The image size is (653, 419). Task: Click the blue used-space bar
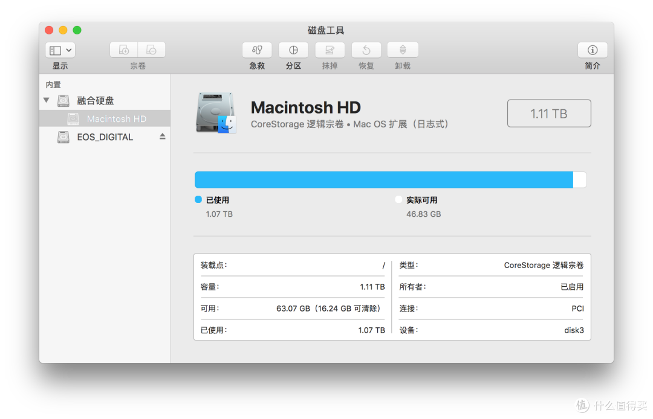[383, 179]
